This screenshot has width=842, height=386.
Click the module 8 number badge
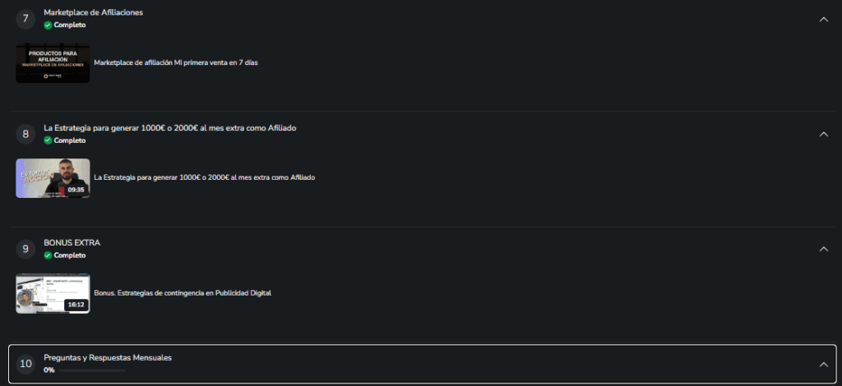25,134
